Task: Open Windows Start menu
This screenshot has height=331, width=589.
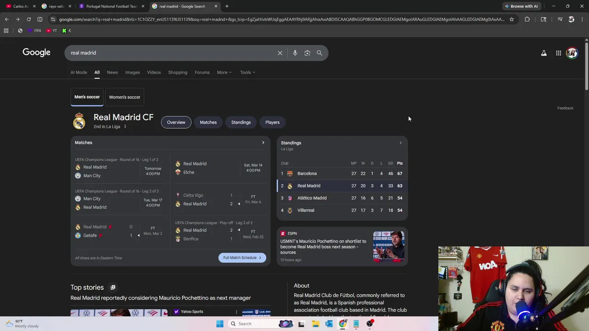Action: pyautogui.click(x=219, y=324)
